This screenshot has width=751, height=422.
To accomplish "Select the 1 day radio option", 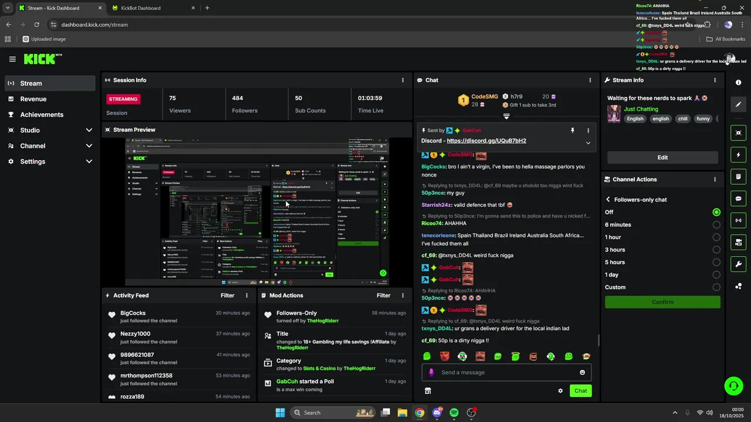I will [716, 274].
